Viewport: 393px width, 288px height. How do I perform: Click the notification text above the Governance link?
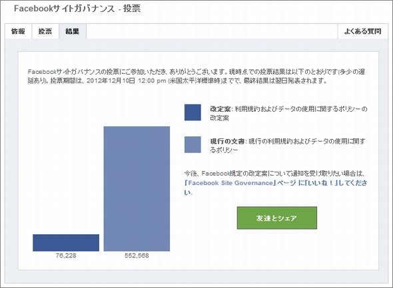pyautogui.click(x=274, y=173)
